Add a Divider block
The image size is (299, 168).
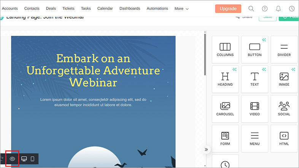284,50
